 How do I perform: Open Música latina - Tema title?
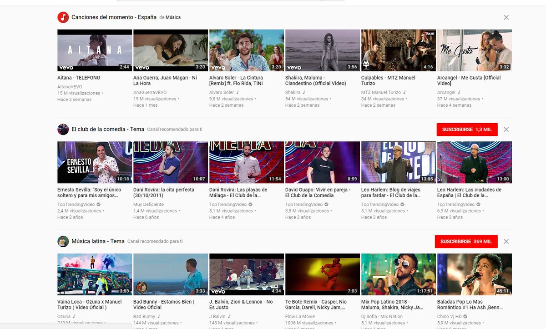[98, 241]
